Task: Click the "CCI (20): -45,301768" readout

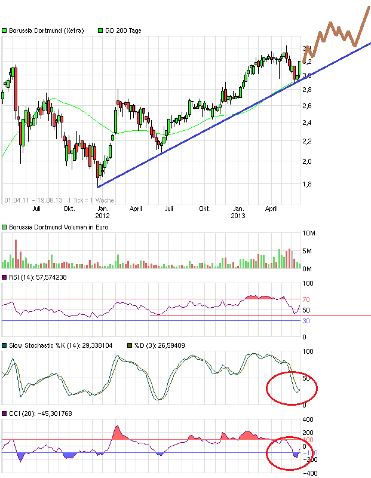Action: tap(41, 413)
